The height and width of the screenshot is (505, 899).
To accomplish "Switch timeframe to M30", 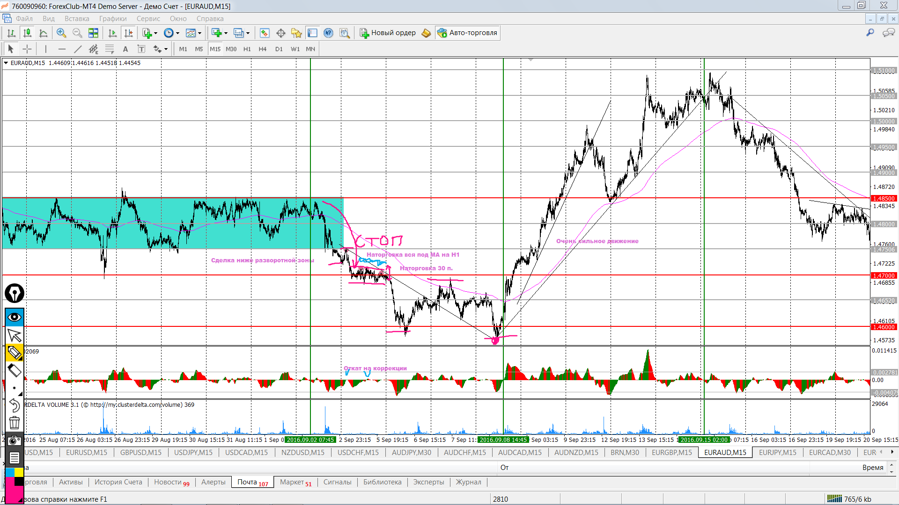I will pos(231,49).
